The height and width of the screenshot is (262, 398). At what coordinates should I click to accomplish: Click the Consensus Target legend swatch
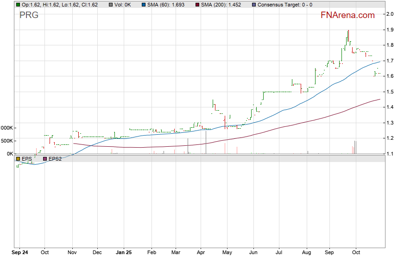pos(253,5)
